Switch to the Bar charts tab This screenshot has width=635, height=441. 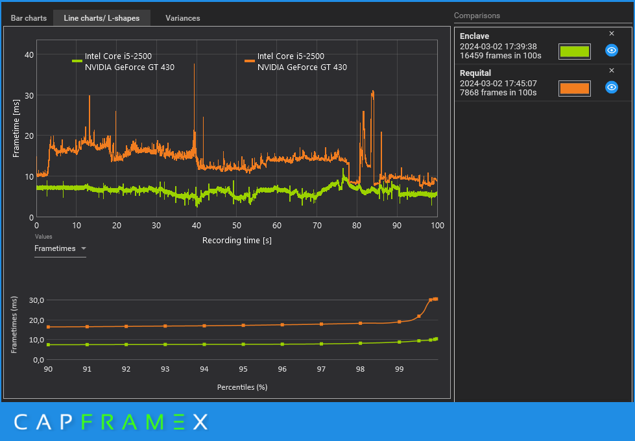[29, 18]
